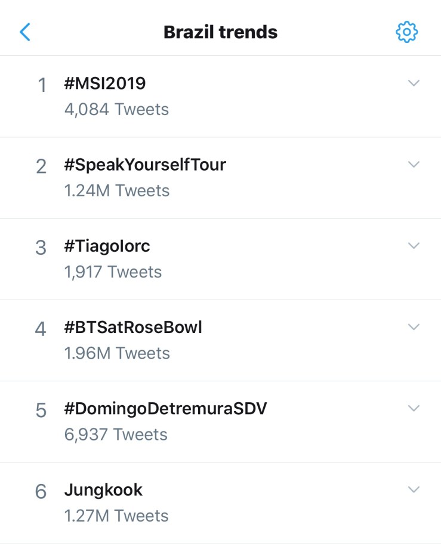
Task: Tap the 6,937 Tweets count
Action: click(x=116, y=434)
